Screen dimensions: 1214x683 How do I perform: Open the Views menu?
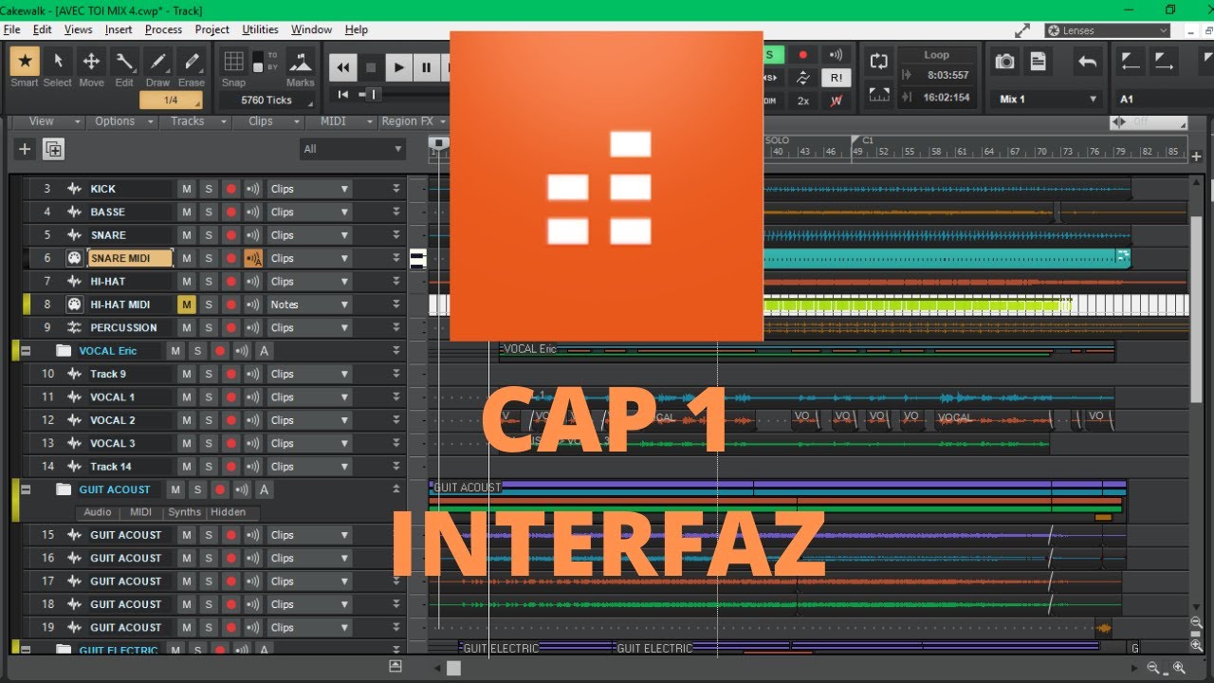(x=78, y=29)
